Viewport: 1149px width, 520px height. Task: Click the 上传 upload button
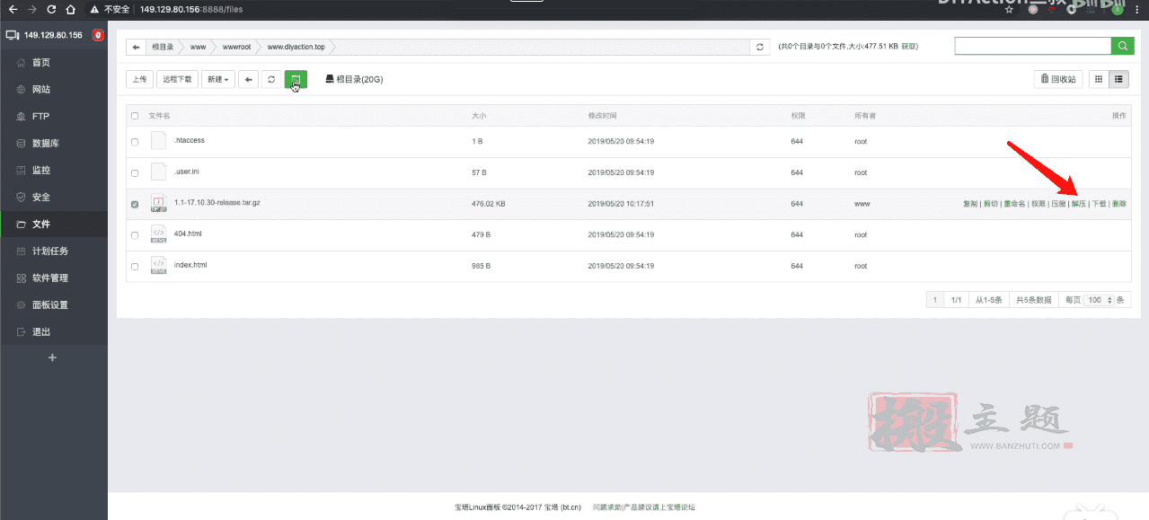[x=139, y=79]
